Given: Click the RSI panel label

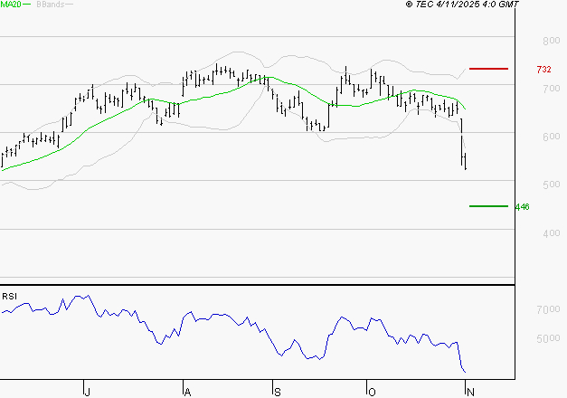Looking at the screenshot, I should point(9,297).
